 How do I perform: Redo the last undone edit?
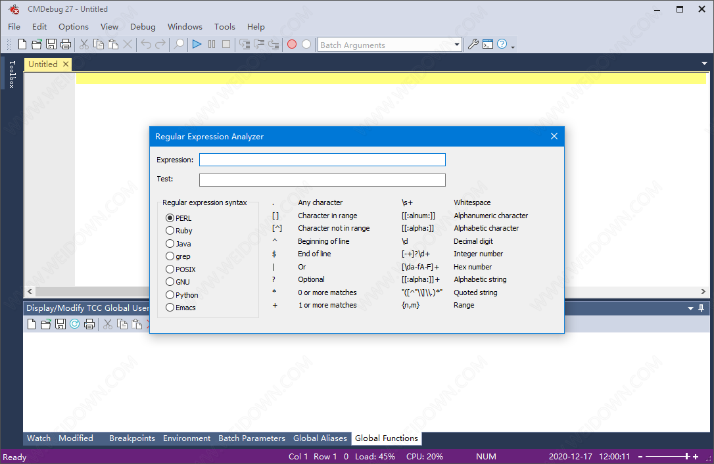tap(160, 44)
